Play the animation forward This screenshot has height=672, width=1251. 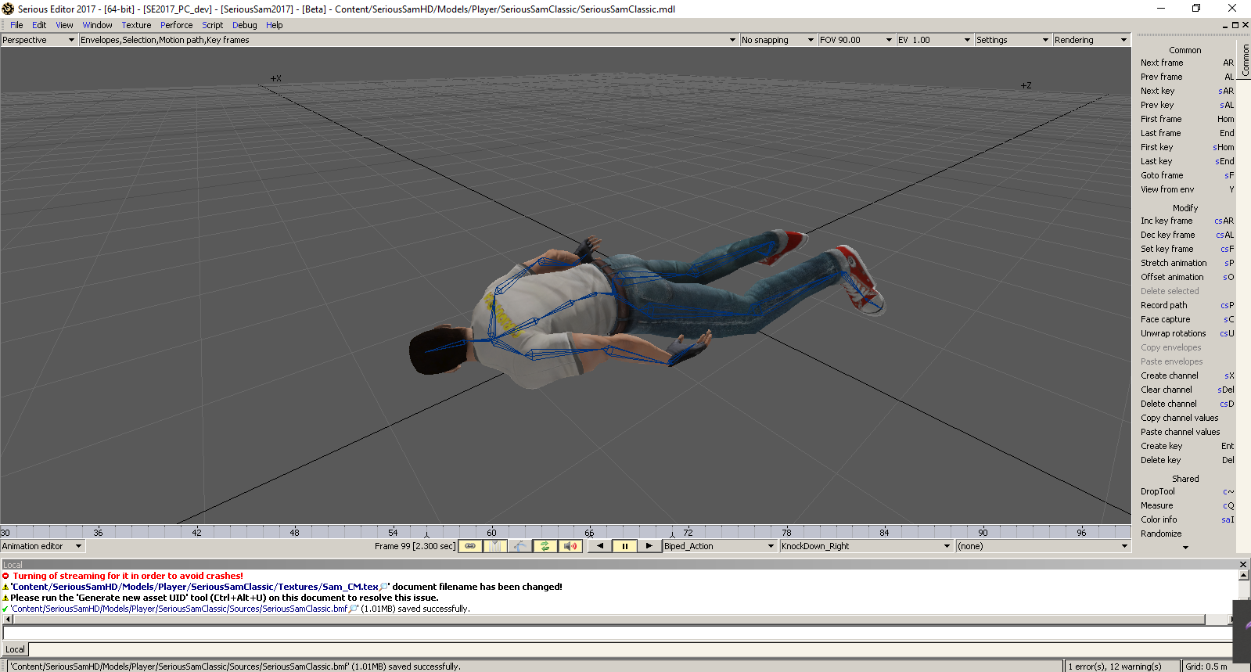click(x=649, y=546)
